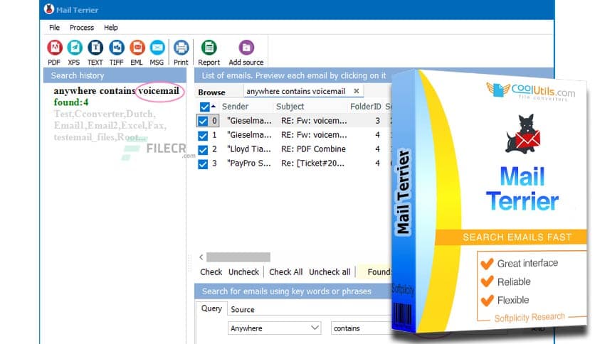
Task: Click the horizontal scrollbar thumb
Action: pyautogui.click(x=238, y=257)
